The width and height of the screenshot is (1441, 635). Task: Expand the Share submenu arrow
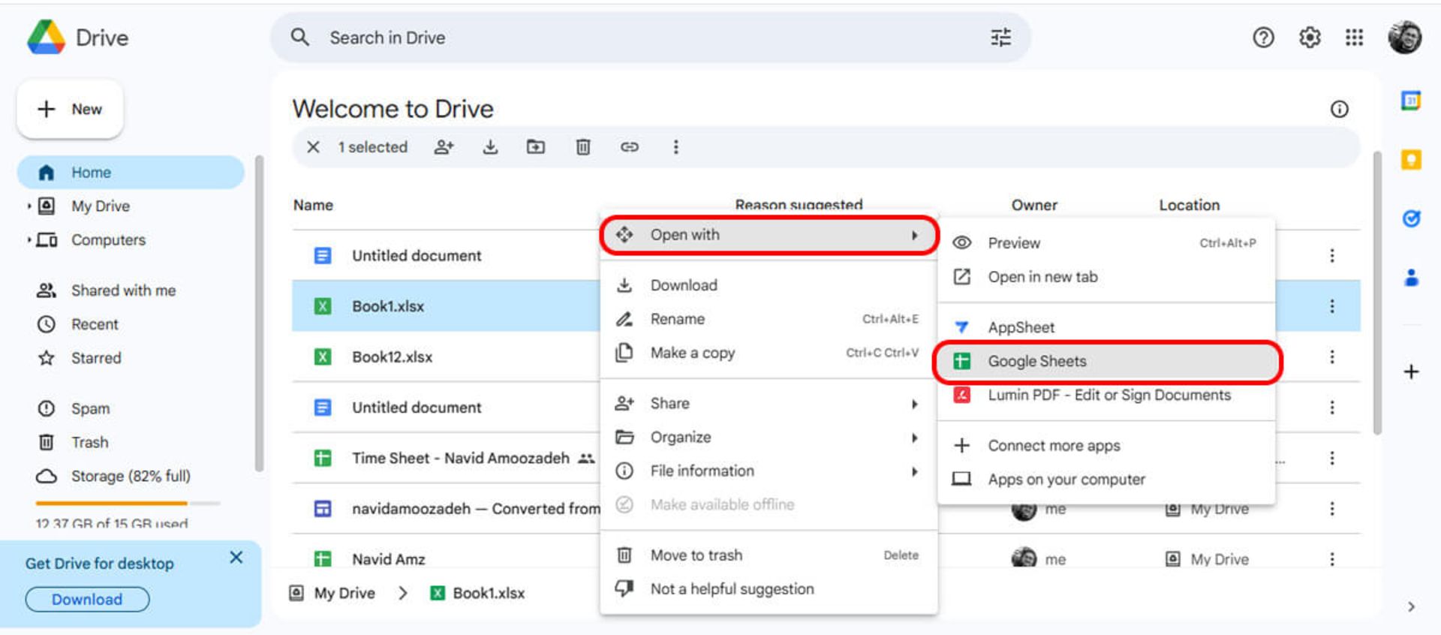click(914, 404)
